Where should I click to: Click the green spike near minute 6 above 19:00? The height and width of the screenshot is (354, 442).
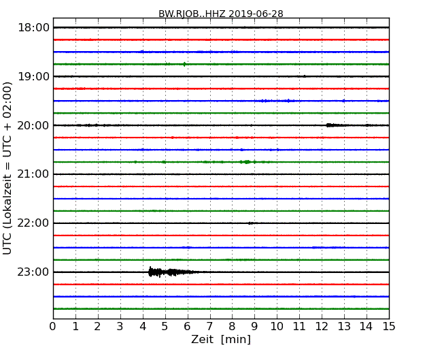pyautogui.click(x=184, y=64)
